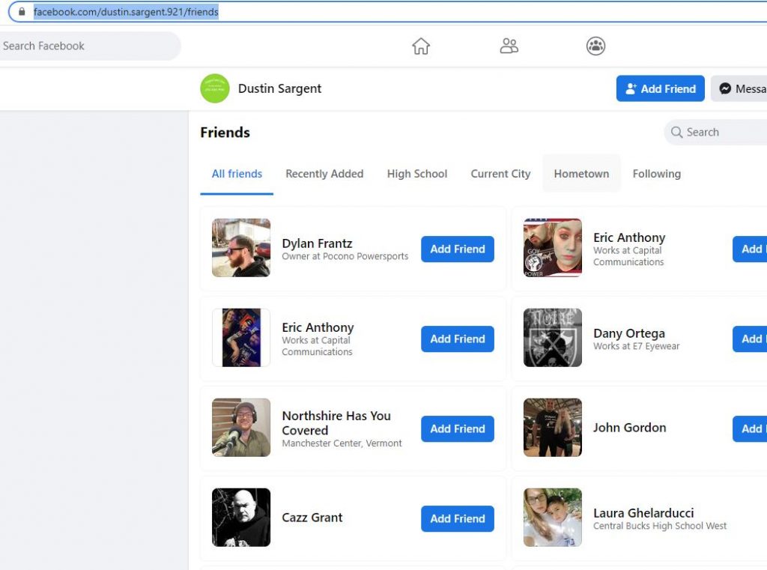The width and height of the screenshot is (767, 570).
Task: Focus the friends list Search field
Action: [715, 132]
